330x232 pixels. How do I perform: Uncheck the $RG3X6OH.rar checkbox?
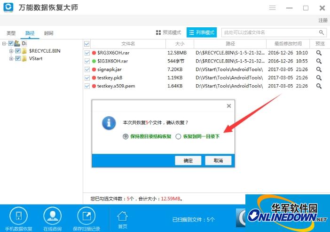[x=87, y=53]
